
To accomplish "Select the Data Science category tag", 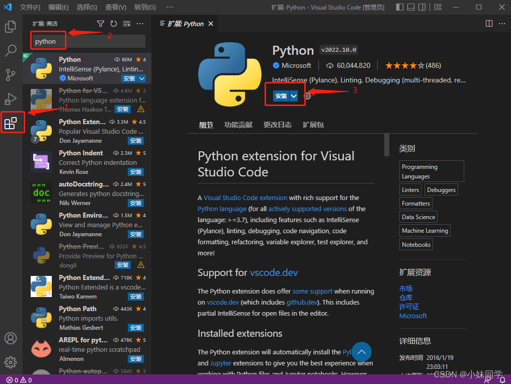I will pyautogui.click(x=418, y=217).
